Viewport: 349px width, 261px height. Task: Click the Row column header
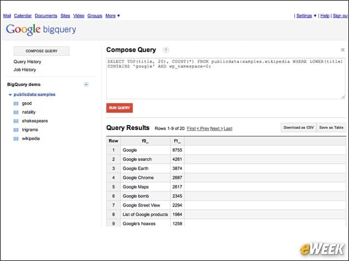coord(113,141)
